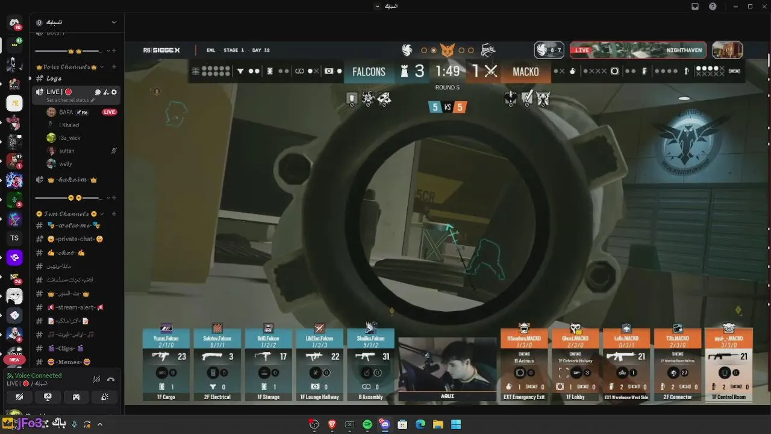
Task: Add channel to Text Channels category
Action: [114, 213]
